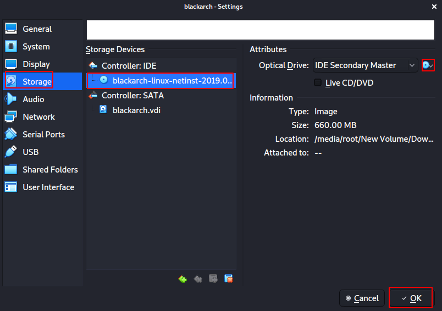442x311 pixels.
Task: Select the blackarch-linux-netinst ISO entry
Action: click(161, 81)
